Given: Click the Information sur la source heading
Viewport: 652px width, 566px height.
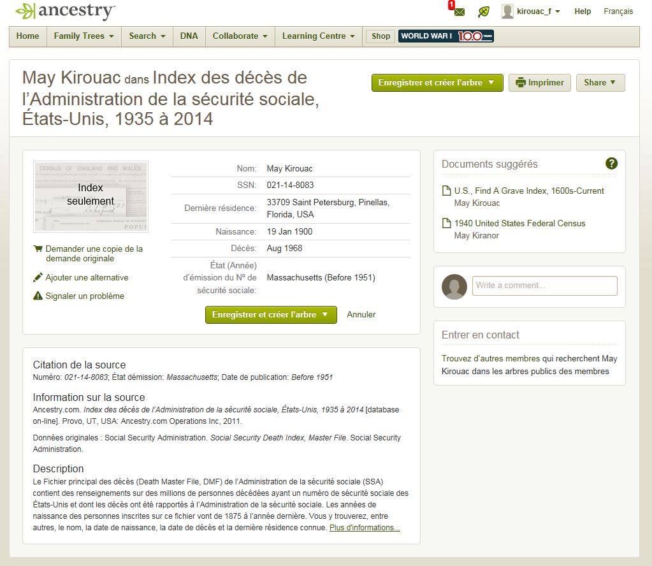Looking at the screenshot, I should click(x=89, y=397).
